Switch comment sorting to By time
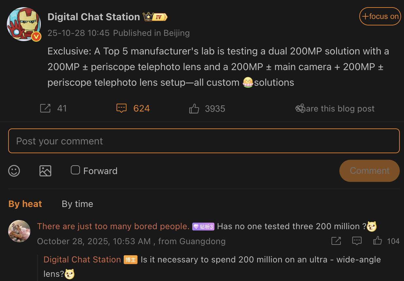Viewport: 404px width, 281px height. [x=77, y=204]
